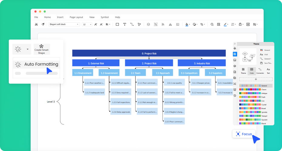
Task: Select the format painter tool
Action: click(43, 24)
